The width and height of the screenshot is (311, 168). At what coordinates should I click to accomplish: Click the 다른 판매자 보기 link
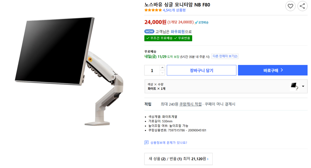pos(225,56)
